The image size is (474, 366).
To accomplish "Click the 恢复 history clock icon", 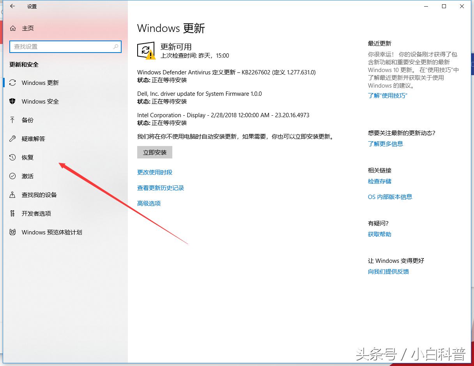I will tap(12, 157).
